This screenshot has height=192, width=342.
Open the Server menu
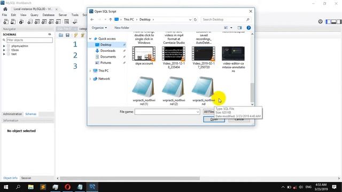63,15
